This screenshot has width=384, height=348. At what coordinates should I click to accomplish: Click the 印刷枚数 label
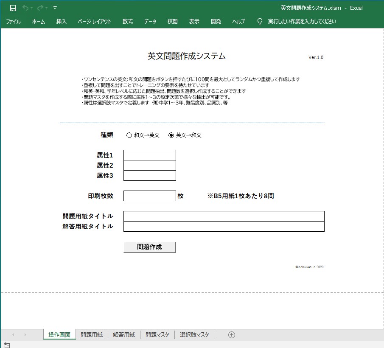click(x=101, y=196)
